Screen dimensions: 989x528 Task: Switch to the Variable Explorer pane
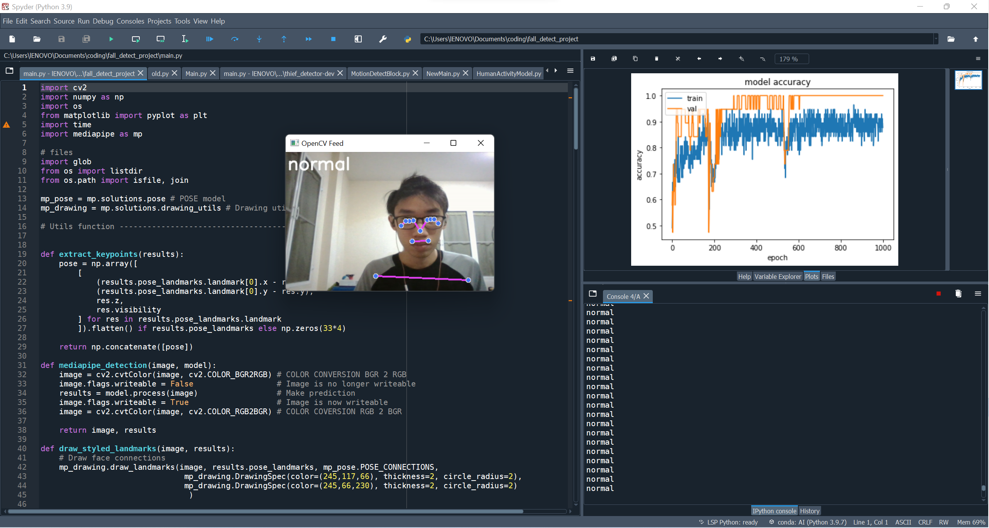click(777, 276)
